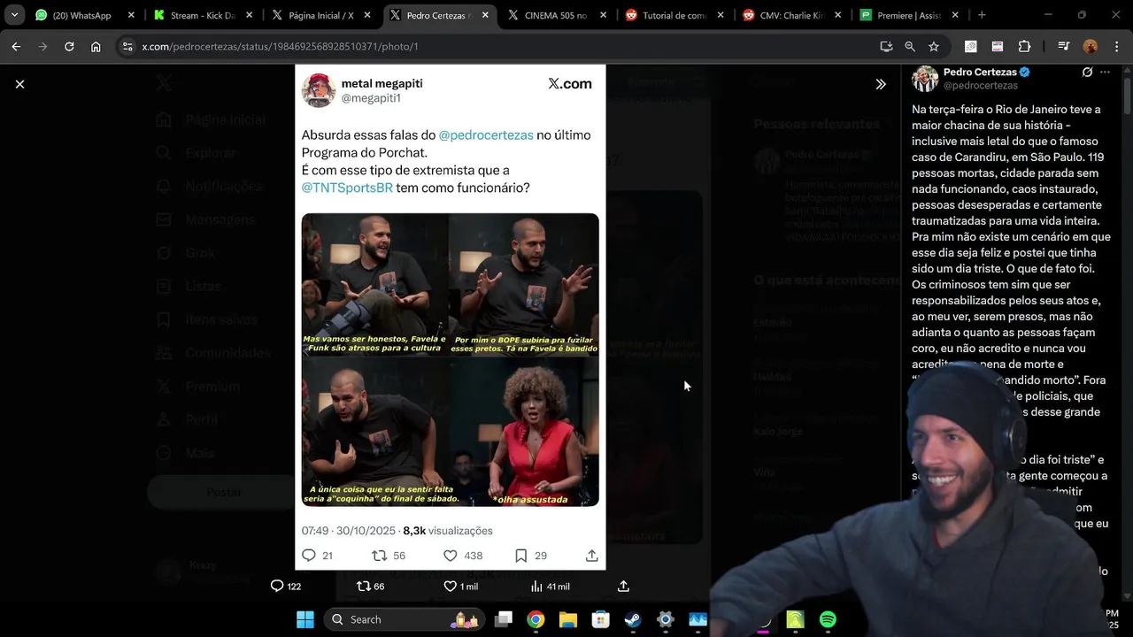
Task: Close the Premiere | Assist tab
Action: [x=955, y=15]
